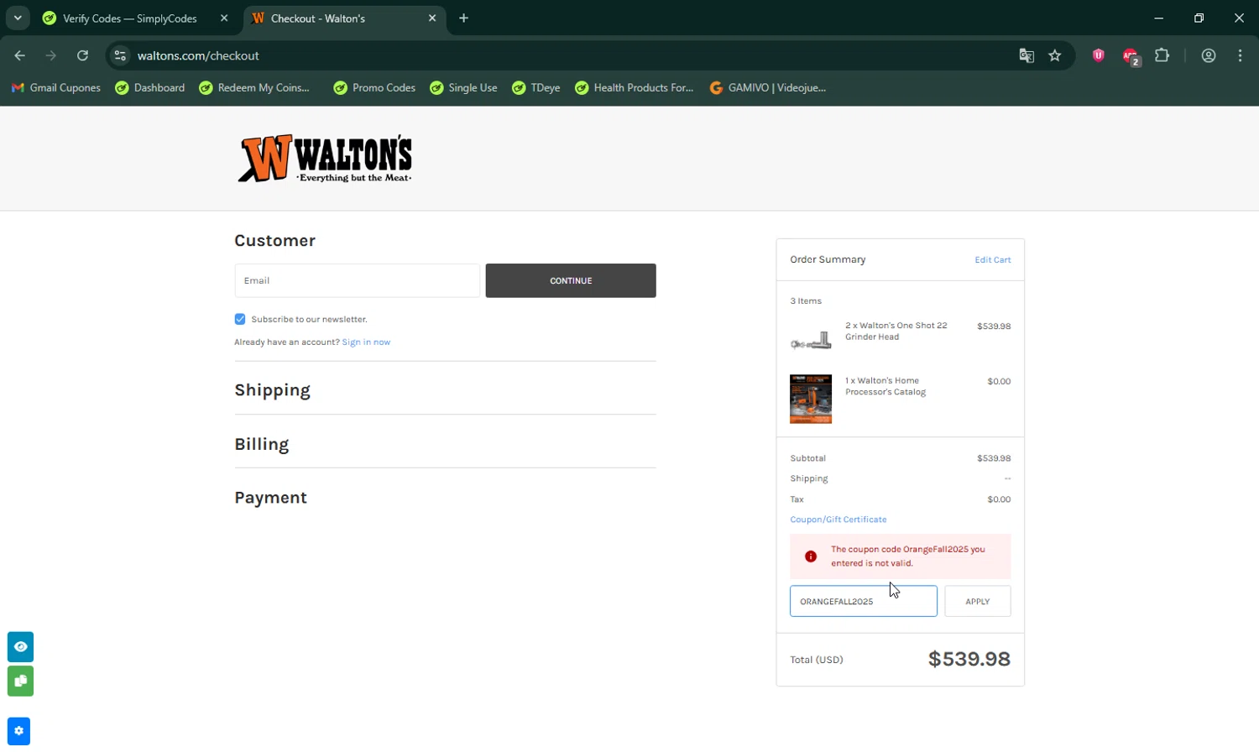Viewport: 1259px width, 752px height.
Task: Reload the checkout page
Action: [82, 55]
